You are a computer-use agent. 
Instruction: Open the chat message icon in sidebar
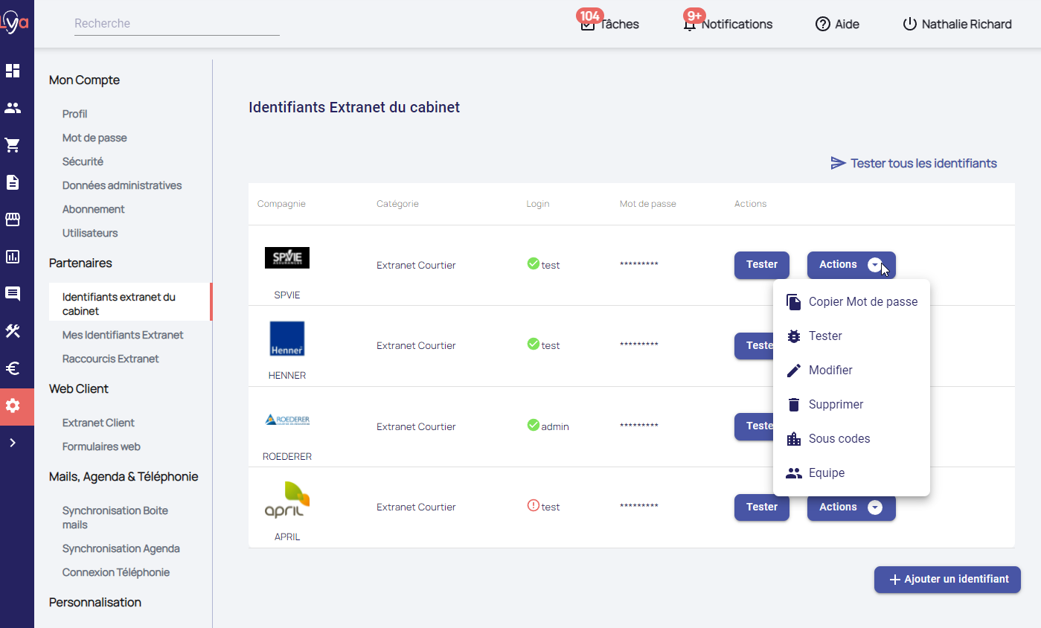click(13, 293)
